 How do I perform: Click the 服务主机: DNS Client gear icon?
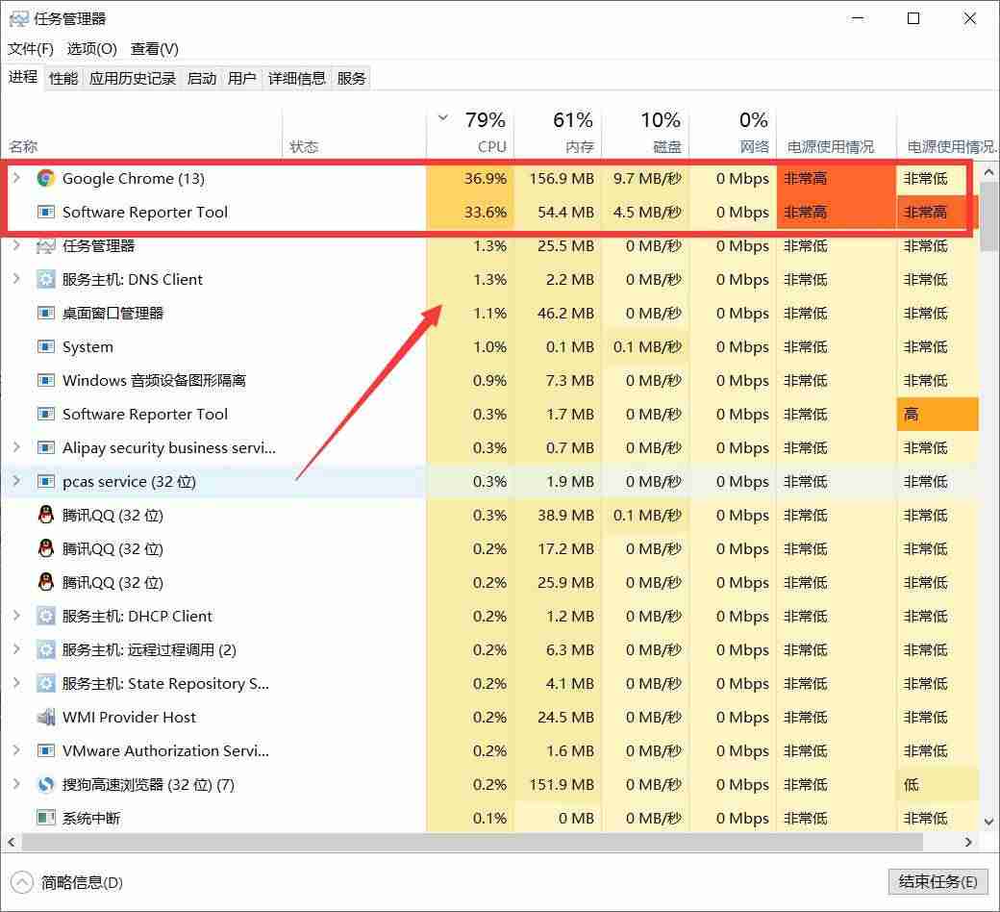coord(45,280)
